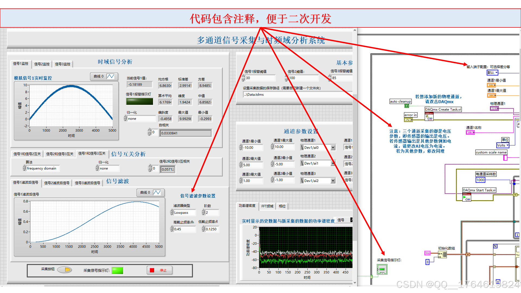Click the DAQmx Start Task VI node
The width and height of the screenshot is (521, 293).
467,197
